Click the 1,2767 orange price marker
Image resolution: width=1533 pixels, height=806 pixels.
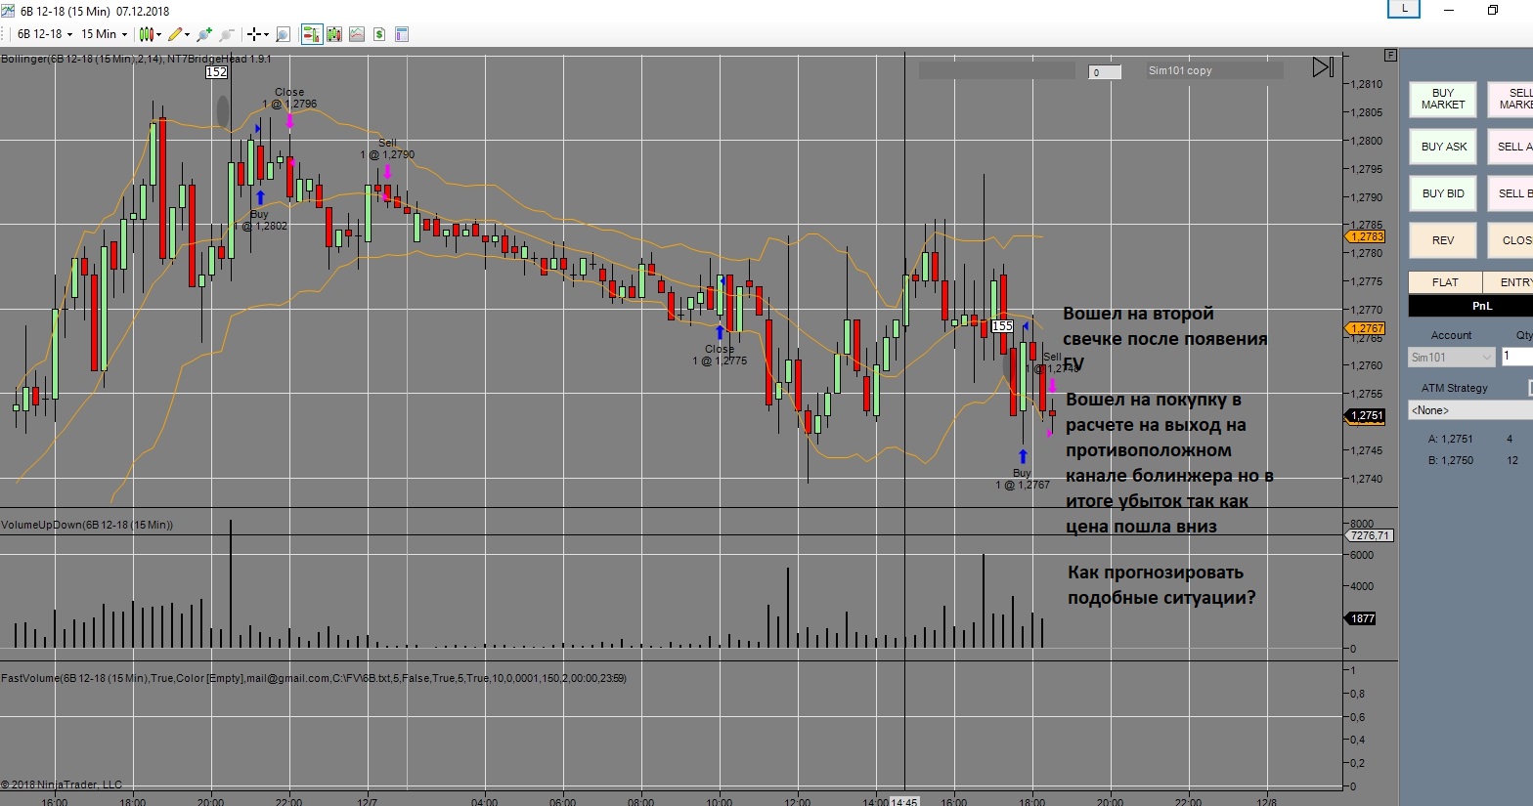(1366, 329)
